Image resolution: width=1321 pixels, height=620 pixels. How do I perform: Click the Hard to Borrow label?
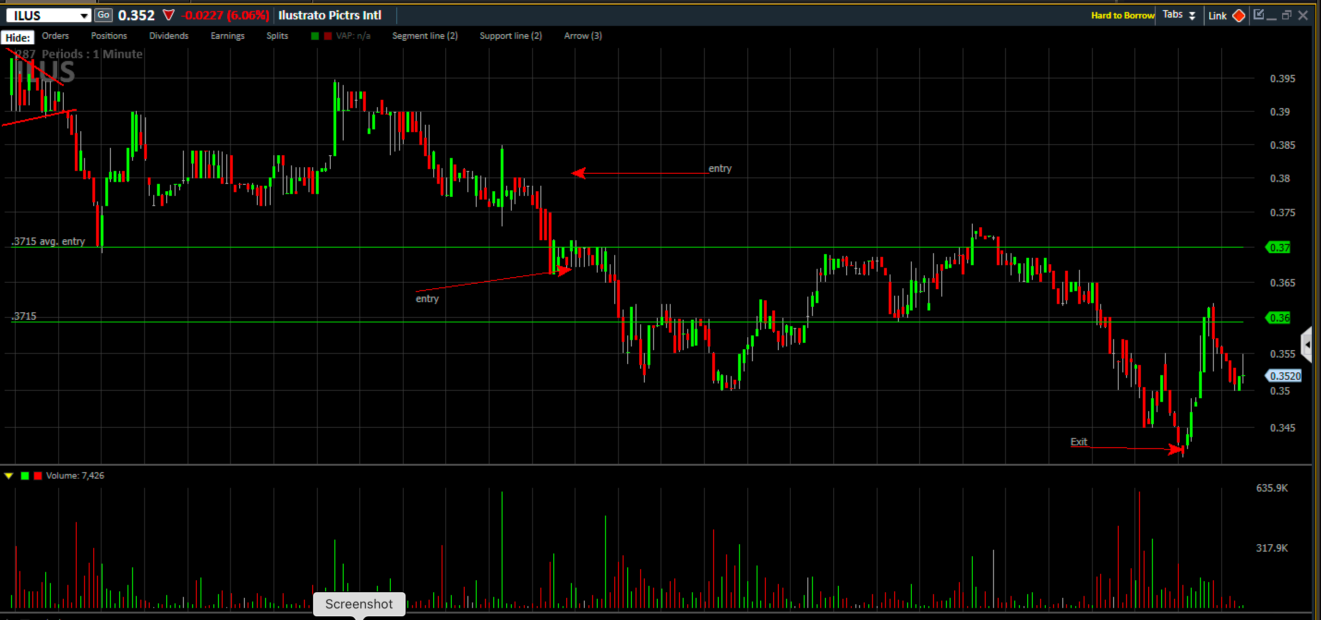(x=1122, y=15)
